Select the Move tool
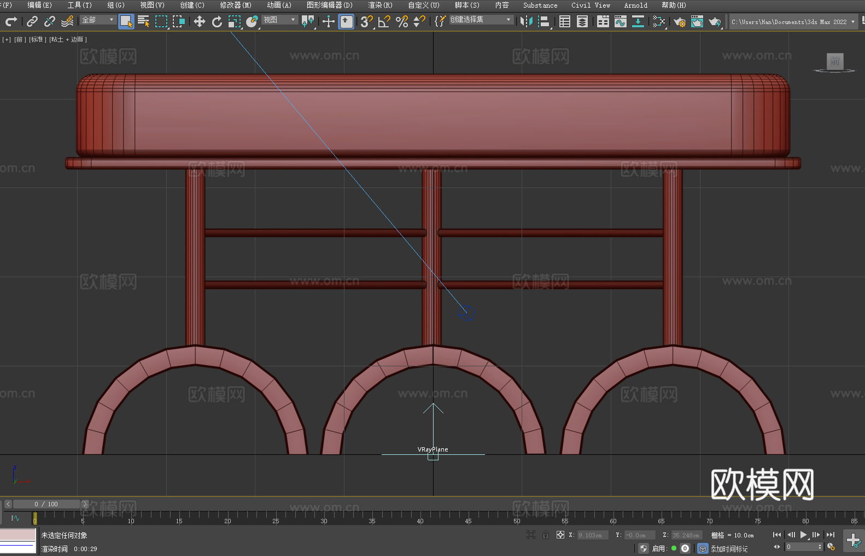Screen dimensions: 865x556 pyautogui.click(x=200, y=21)
